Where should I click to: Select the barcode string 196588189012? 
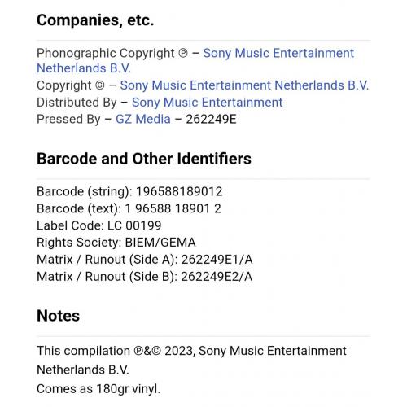[x=179, y=191]
